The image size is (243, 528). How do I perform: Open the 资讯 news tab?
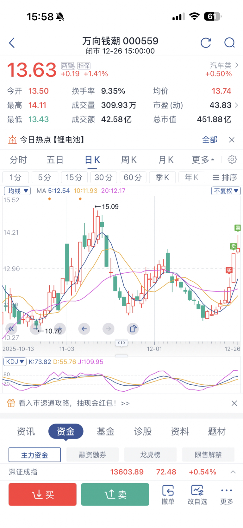pos(26,431)
